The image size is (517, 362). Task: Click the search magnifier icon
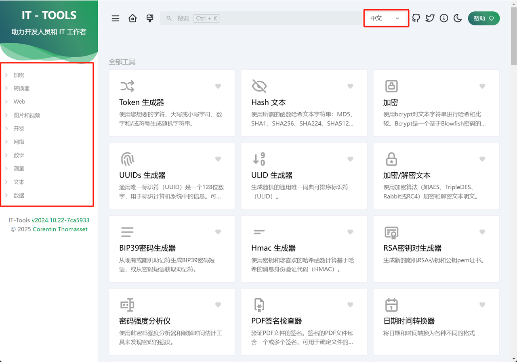[169, 18]
